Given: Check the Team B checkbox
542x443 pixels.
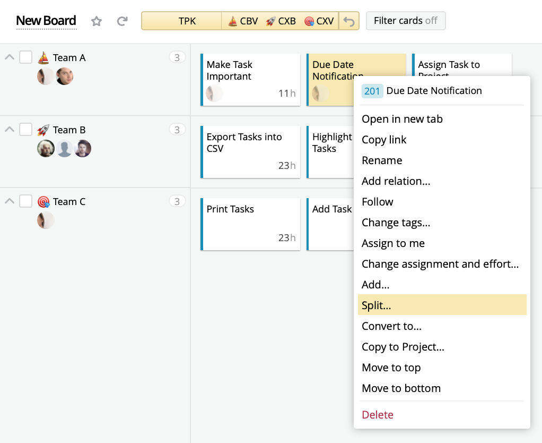Looking at the screenshot, I should pos(25,129).
